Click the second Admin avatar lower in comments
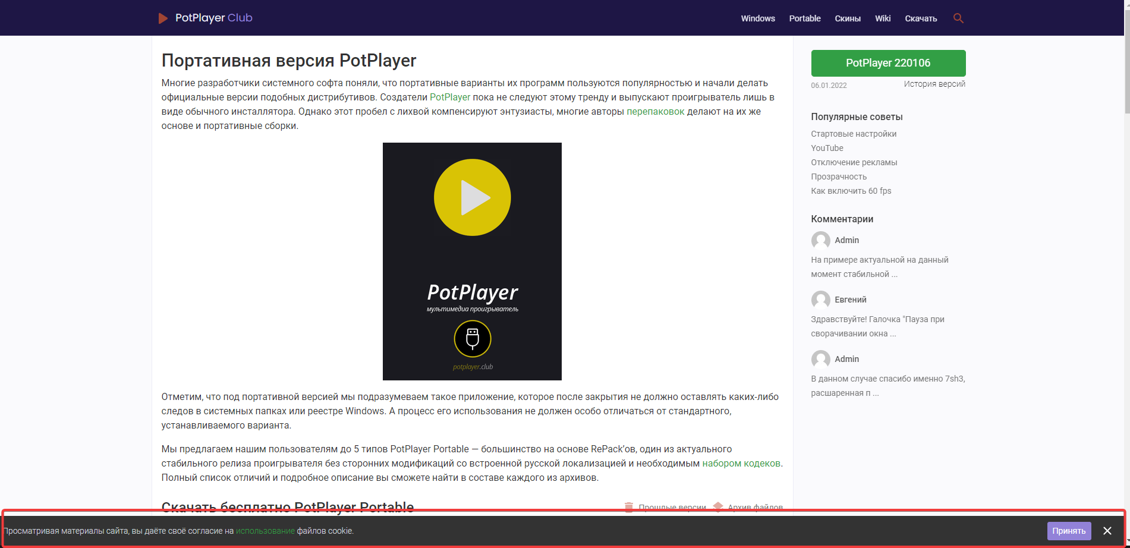This screenshot has width=1130, height=548. pyautogui.click(x=820, y=359)
